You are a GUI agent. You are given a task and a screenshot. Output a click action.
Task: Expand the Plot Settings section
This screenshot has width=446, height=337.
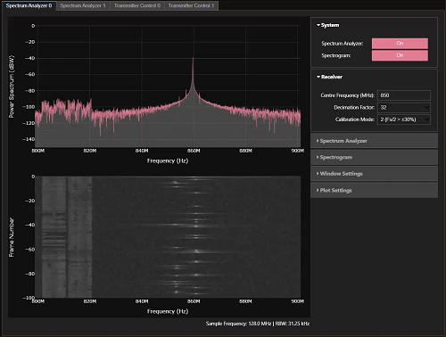click(374, 190)
